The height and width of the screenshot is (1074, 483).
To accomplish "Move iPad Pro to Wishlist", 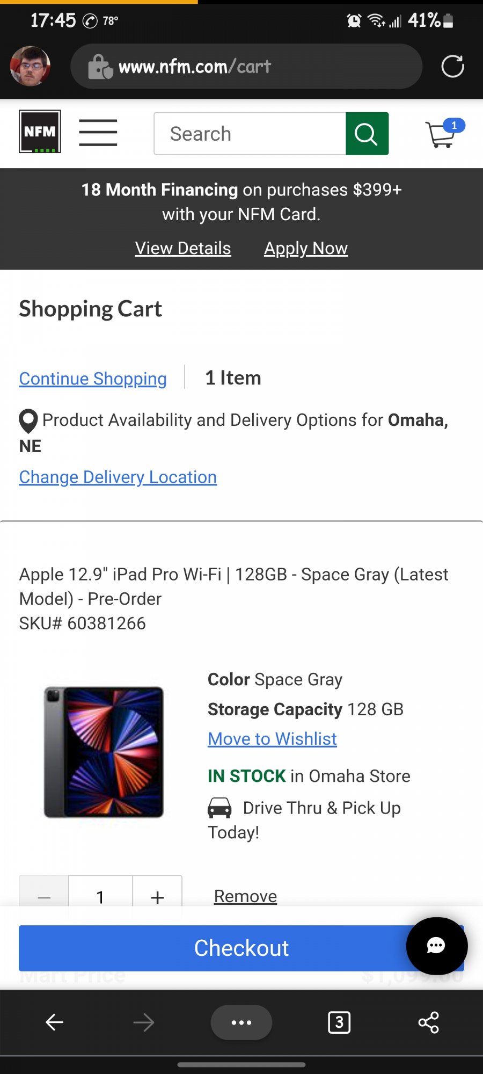I will pyautogui.click(x=272, y=739).
